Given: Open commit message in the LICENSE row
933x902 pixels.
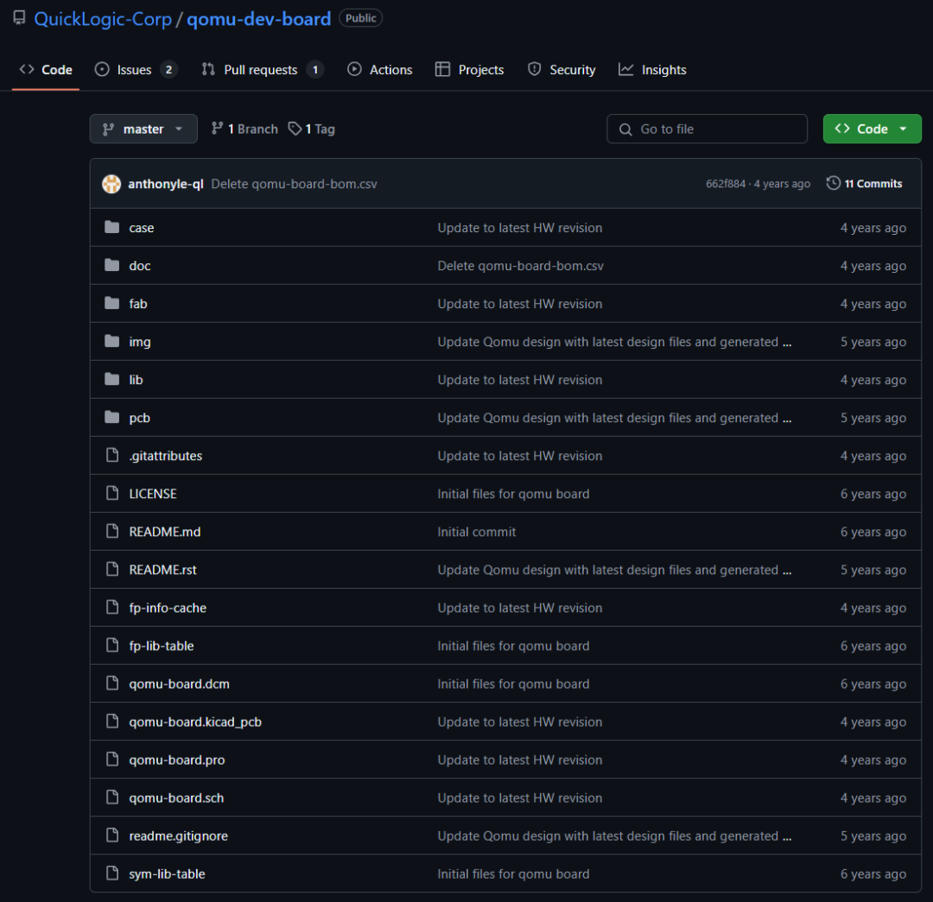Looking at the screenshot, I should pyautogui.click(x=513, y=494).
